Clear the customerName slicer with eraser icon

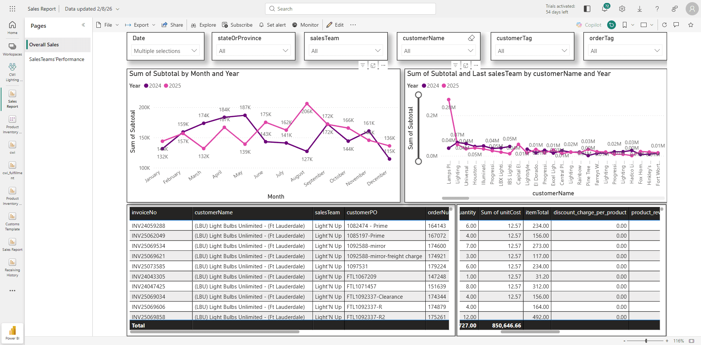point(471,38)
